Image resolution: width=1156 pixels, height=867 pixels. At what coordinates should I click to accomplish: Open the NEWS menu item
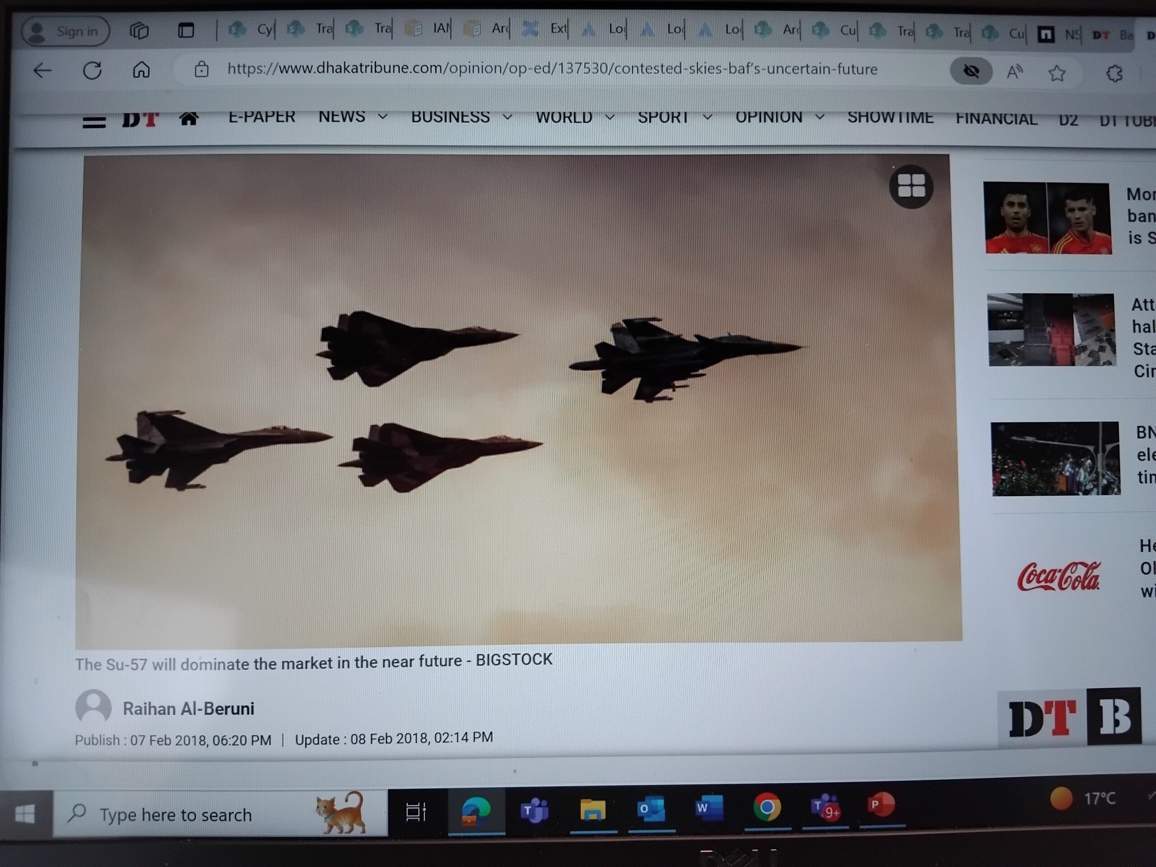pyautogui.click(x=342, y=117)
